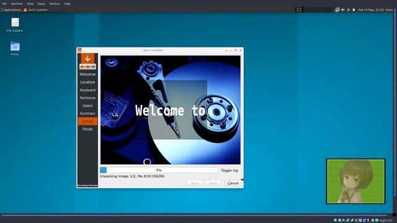Close the ALCI Installer window

[241, 50]
